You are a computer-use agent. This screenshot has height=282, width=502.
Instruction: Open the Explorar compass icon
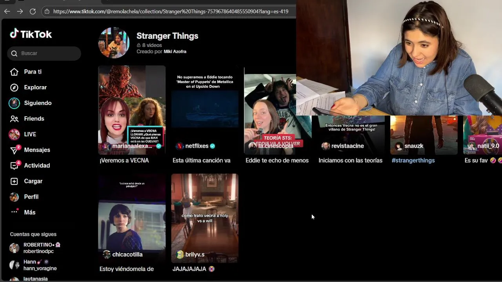[x=14, y=87]
